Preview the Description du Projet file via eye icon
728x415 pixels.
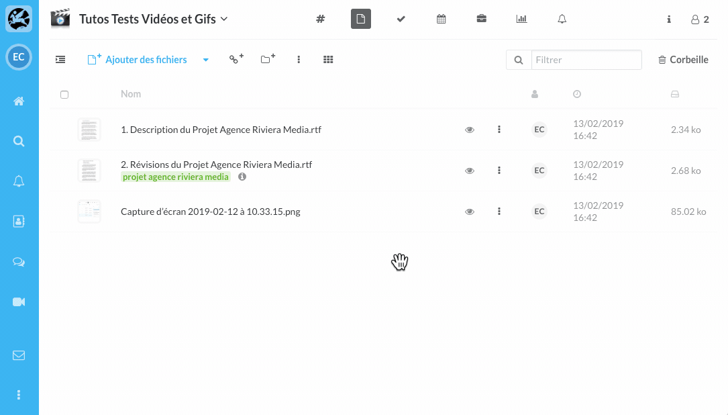tap(470, 130)
